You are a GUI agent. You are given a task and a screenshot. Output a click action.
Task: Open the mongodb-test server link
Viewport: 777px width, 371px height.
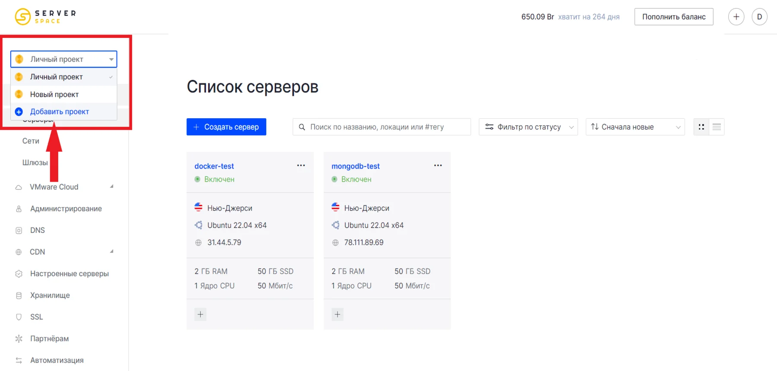[x=356, y=166]
